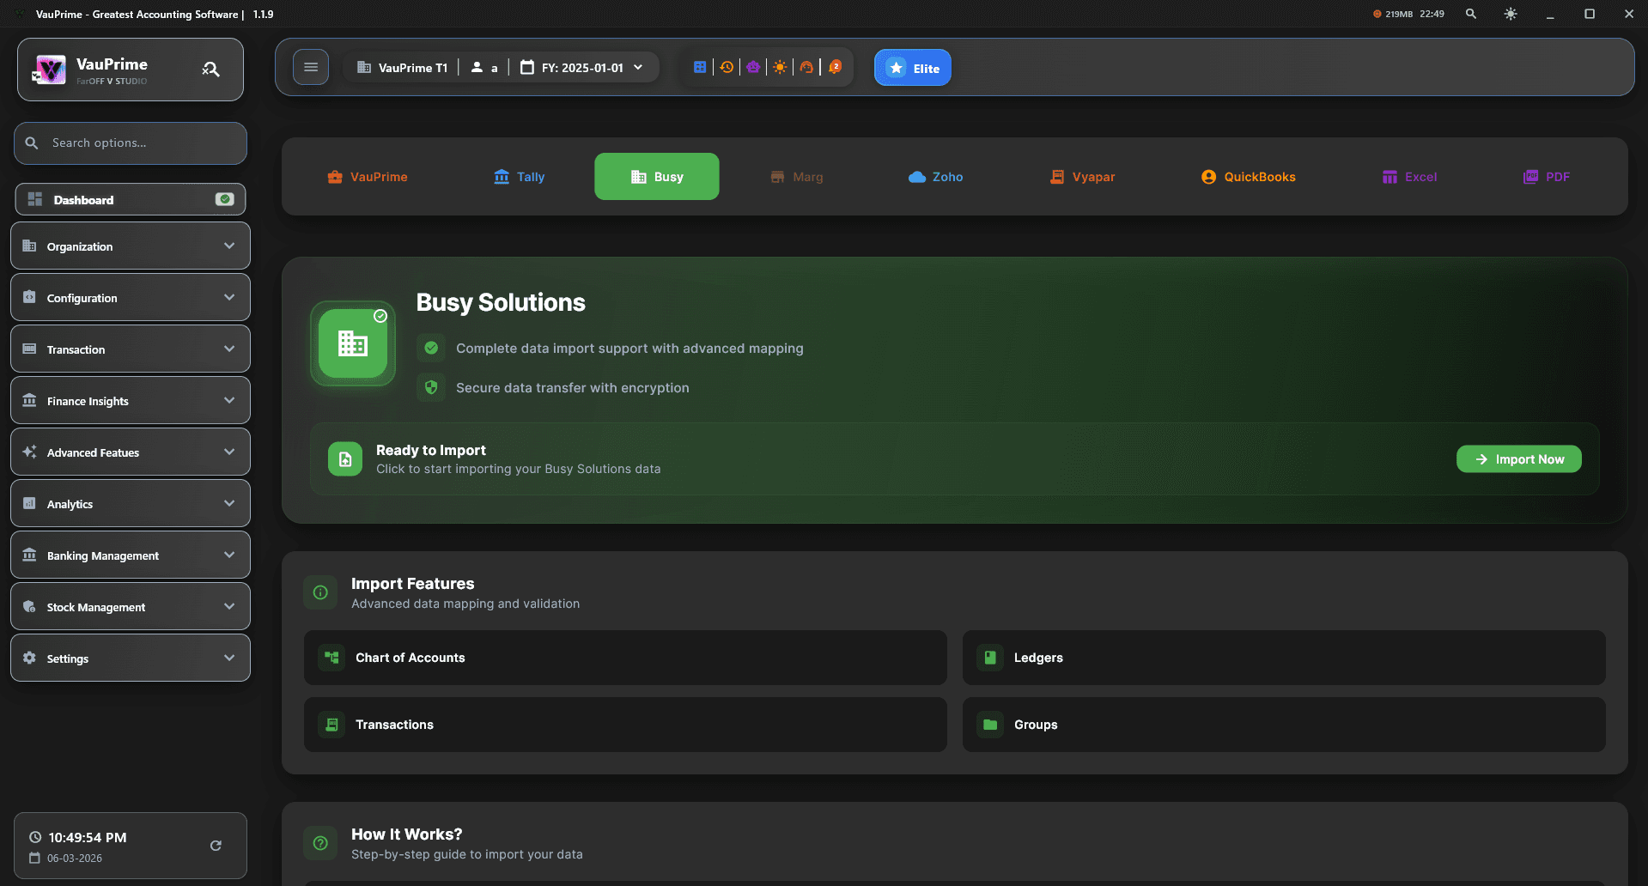Click the user search icon beside VauPrime logo

coord(210,70)
